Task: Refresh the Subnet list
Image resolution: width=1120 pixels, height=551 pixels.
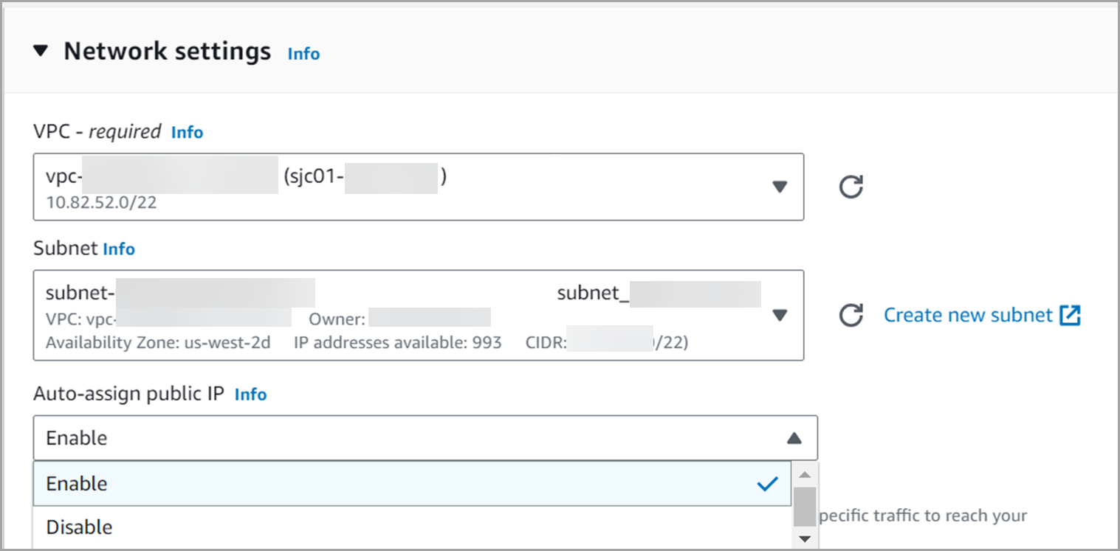Action: [851, 316]
